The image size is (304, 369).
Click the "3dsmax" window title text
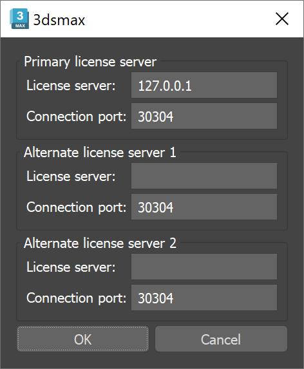[x=59, y=20]
